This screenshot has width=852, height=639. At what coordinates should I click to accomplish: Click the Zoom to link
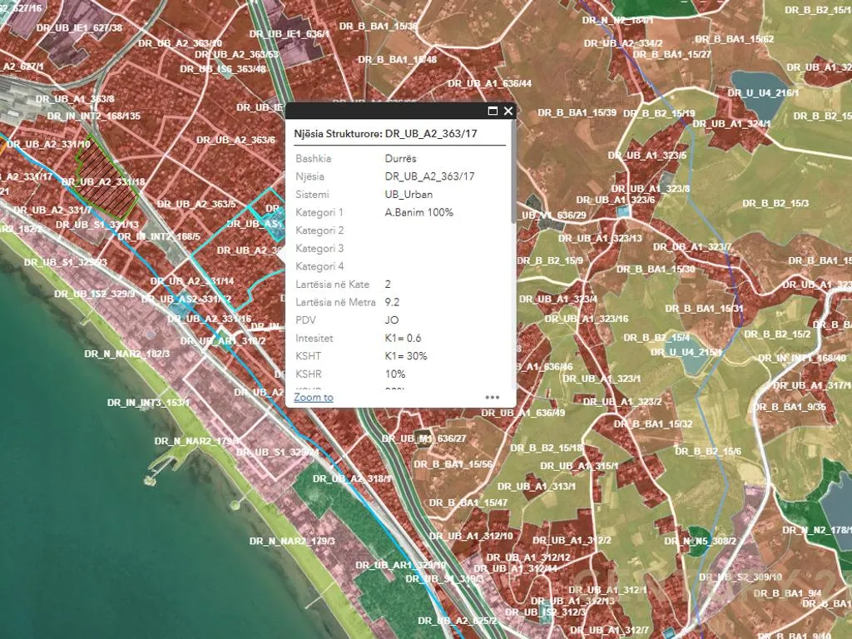314,398
